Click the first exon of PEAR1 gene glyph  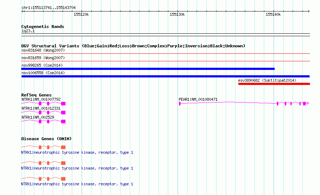pyautogui.click(x=180, y=104)
